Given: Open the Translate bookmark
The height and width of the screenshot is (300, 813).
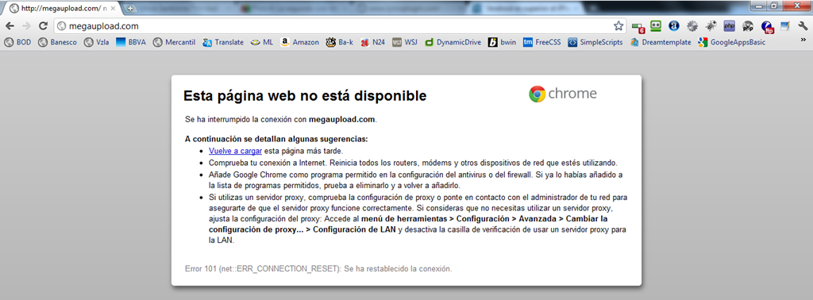Looking at the screenshot, I should pyautogui.click(x=223, y=43).
